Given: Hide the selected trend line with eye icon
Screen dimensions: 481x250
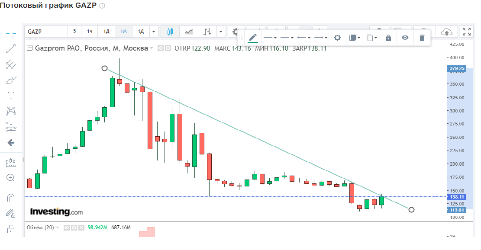Looking at the screenshot, I should (405, 38).
